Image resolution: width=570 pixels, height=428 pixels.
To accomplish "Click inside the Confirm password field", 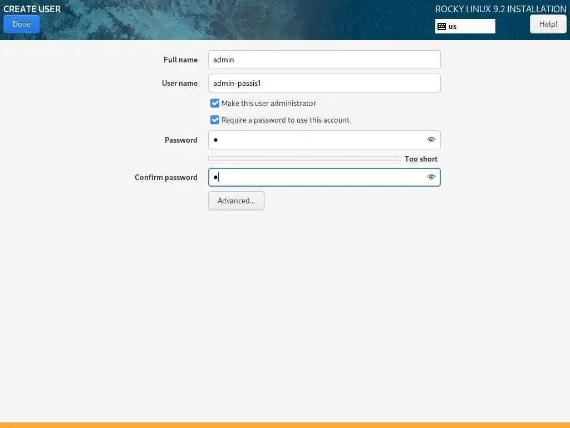I will [x=325, y=177].
